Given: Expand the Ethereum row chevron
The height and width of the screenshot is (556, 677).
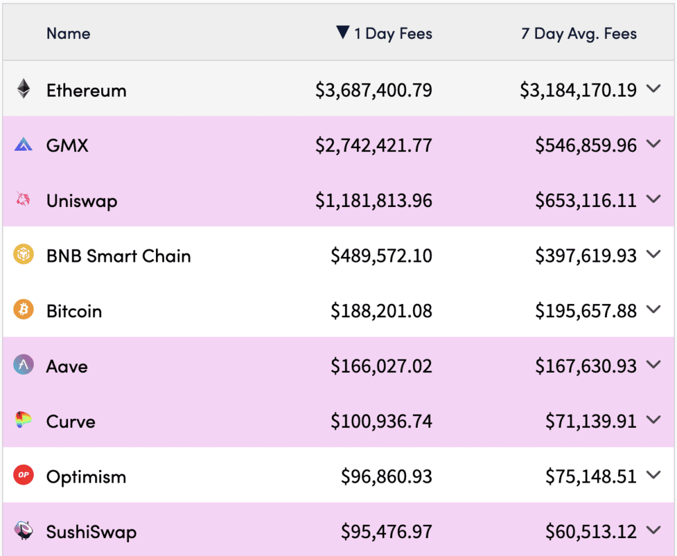Looking at the screenshot, I should [654, 89].
